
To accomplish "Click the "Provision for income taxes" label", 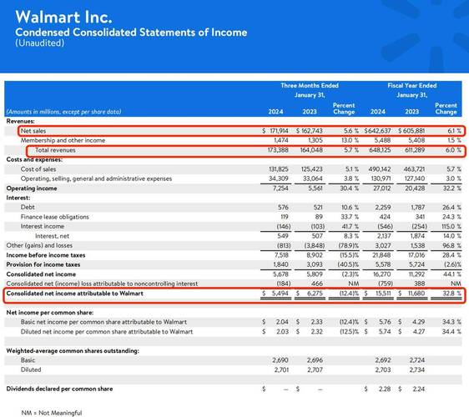I will pos(43,264).
